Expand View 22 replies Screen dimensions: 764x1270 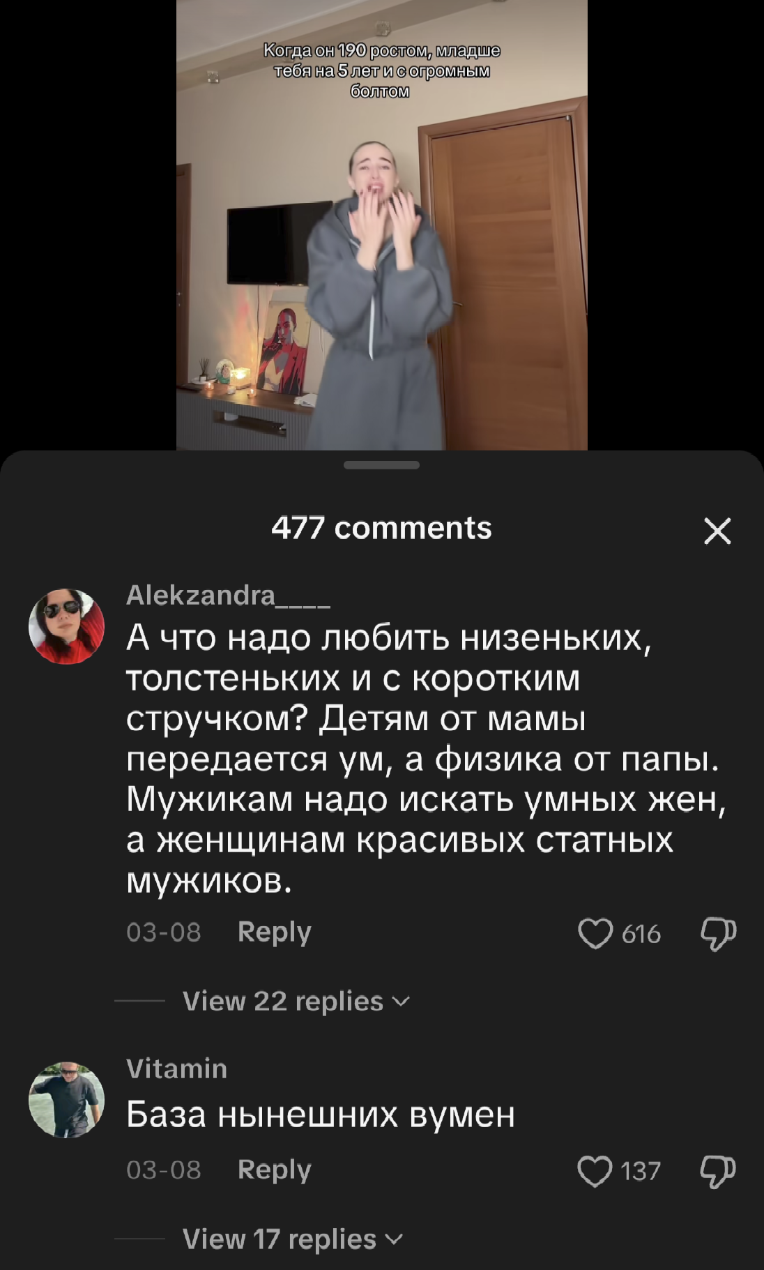pos(296,1001)
